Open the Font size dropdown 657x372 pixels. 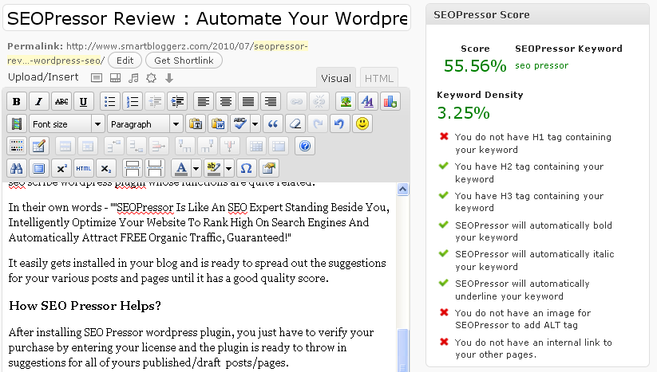[x=66, y=123]
